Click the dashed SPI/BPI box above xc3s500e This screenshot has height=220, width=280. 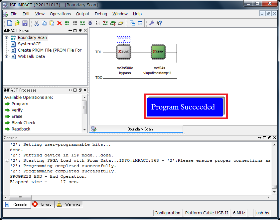click(124, 39)
